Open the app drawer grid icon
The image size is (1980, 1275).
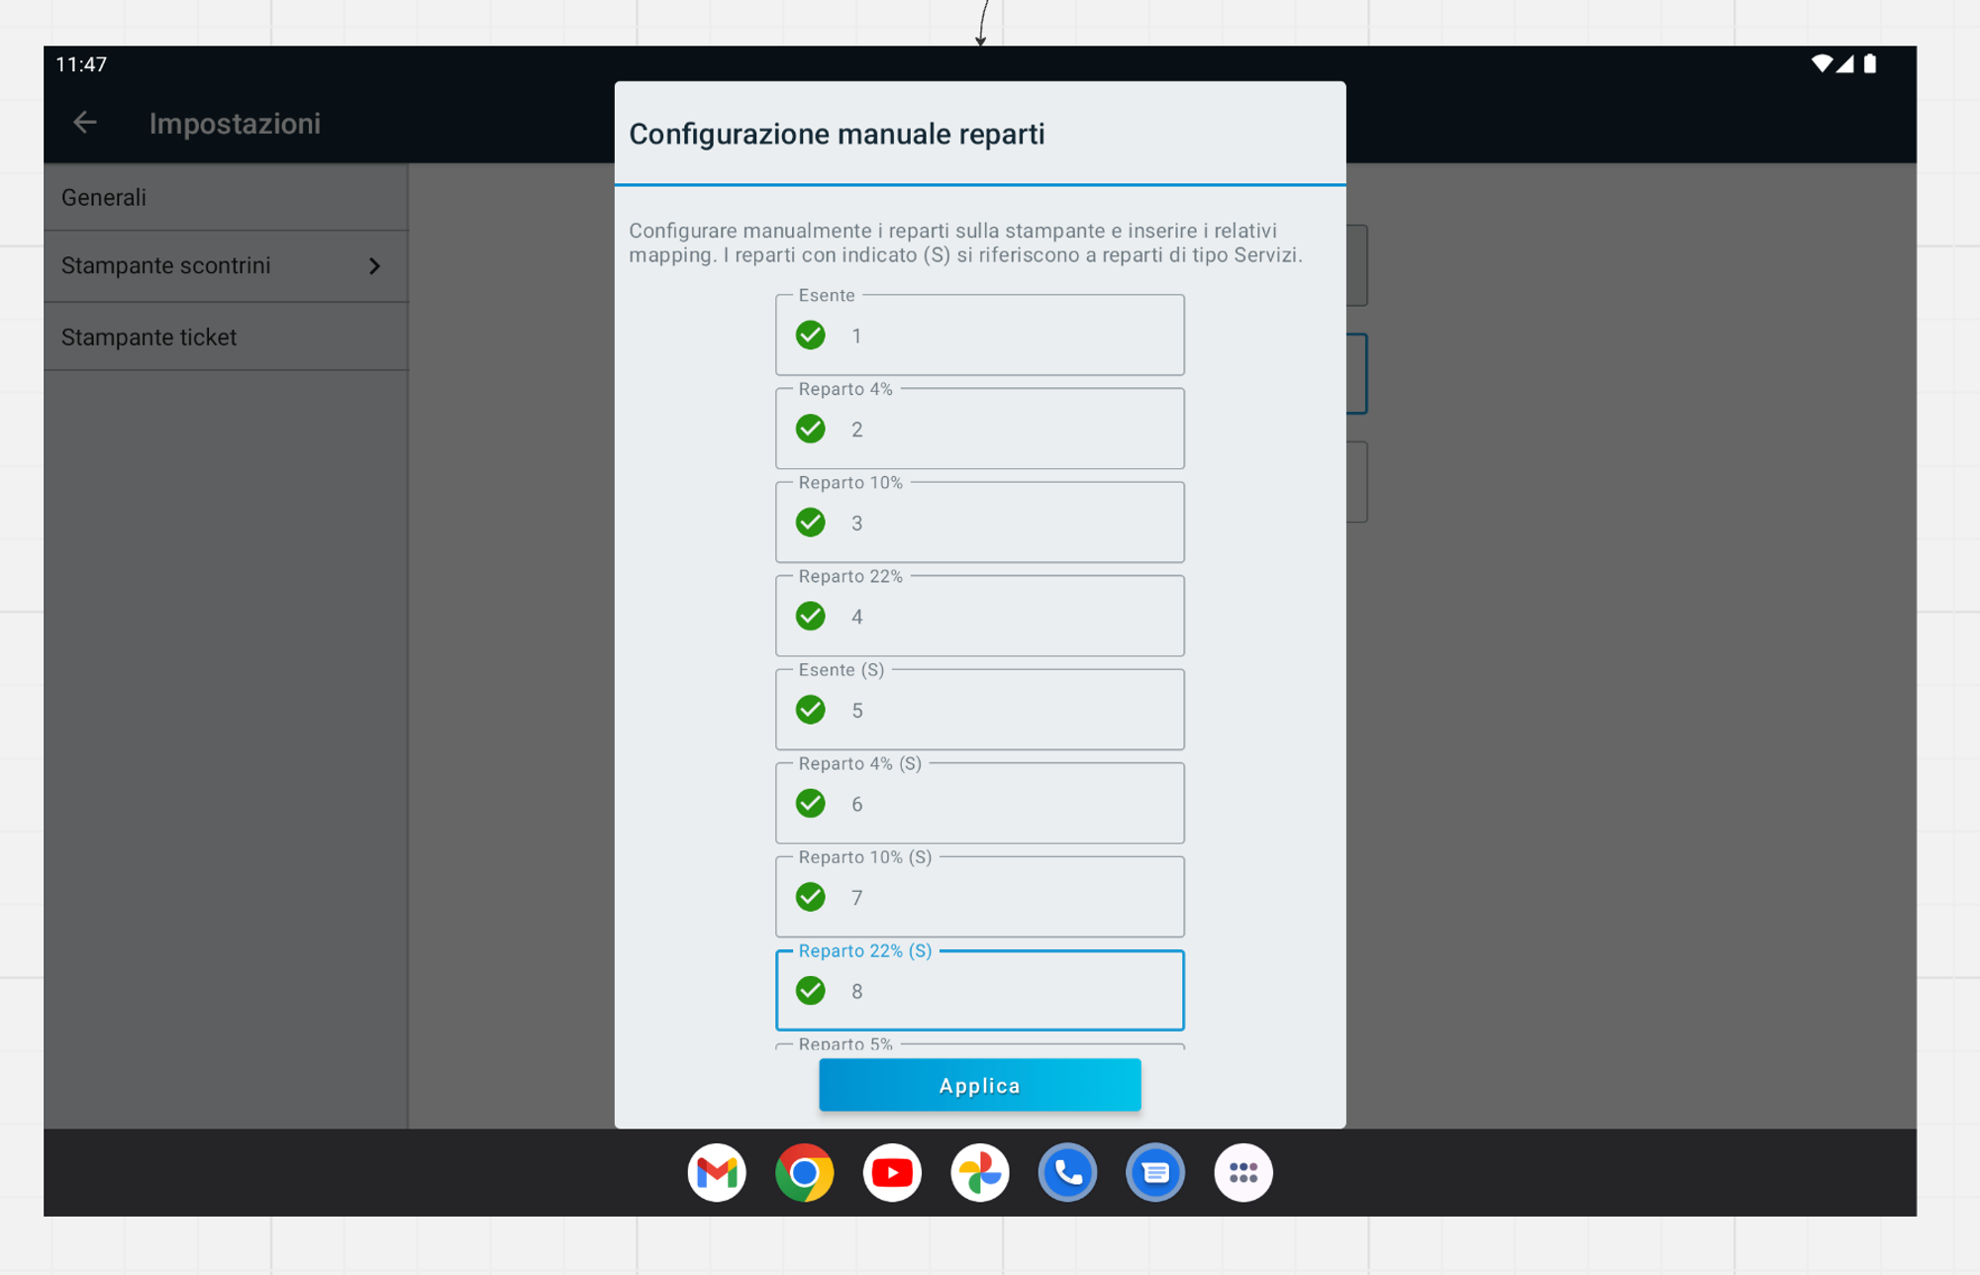click(1243, 1173)
